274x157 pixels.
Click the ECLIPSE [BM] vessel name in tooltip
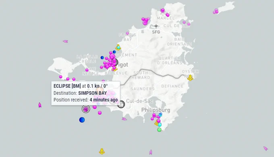coord(67,86)
